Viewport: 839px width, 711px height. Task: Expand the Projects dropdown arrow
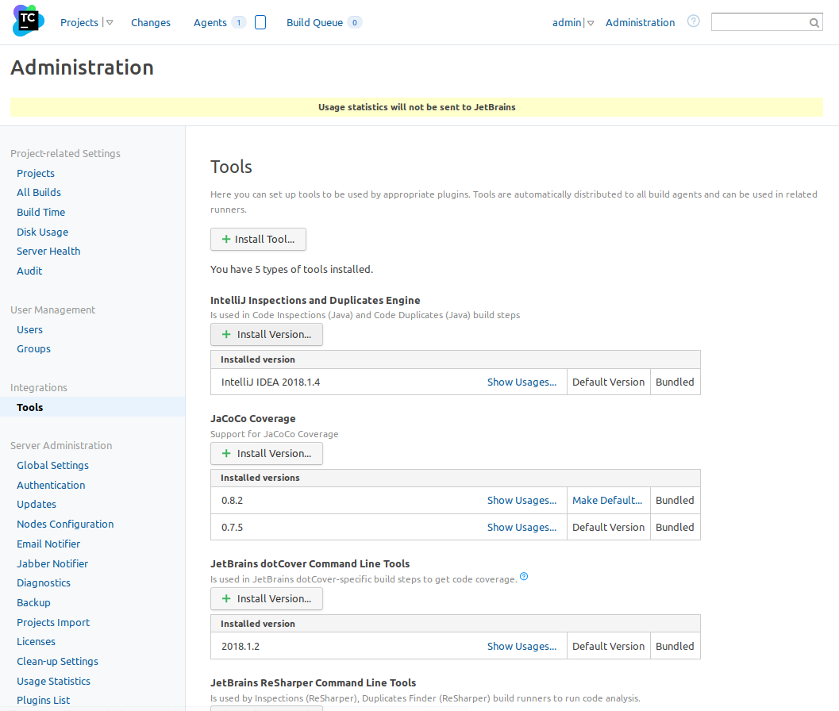(x=110, y=23)
